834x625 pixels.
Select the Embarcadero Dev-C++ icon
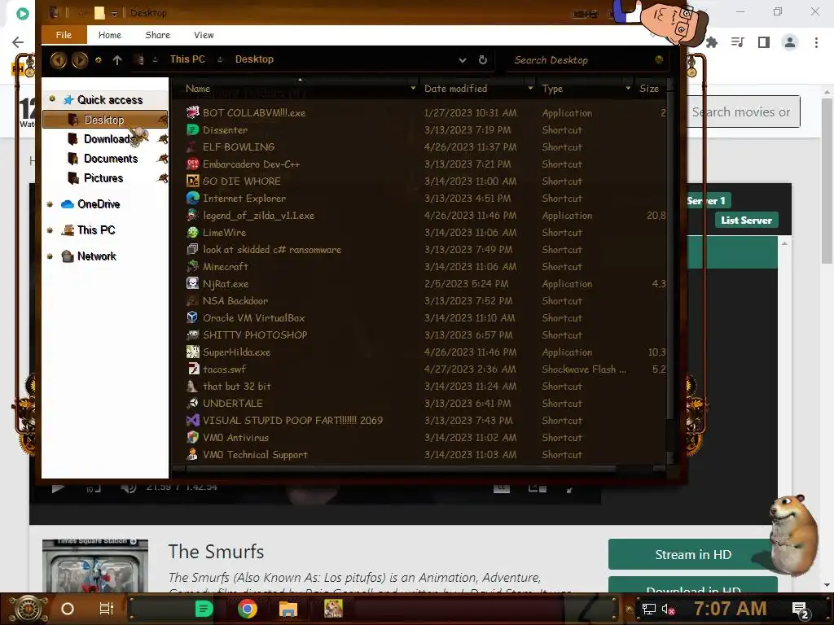pyautogui.click(x=192, y=164)
